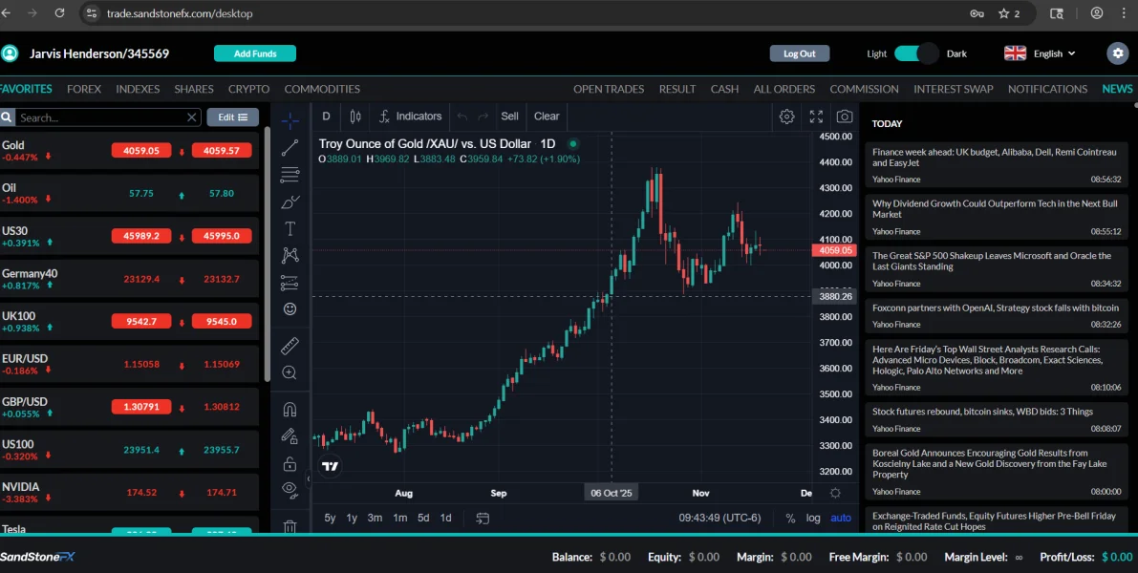
Task: Toggle magnet mode for drawings
Action: point(290,409)
